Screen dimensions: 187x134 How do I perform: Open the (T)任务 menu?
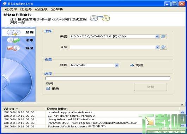point(26,9)
